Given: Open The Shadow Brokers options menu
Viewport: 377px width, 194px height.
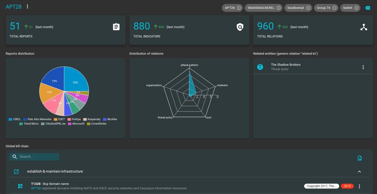Looking at the screenshot, I should (363, 67).
